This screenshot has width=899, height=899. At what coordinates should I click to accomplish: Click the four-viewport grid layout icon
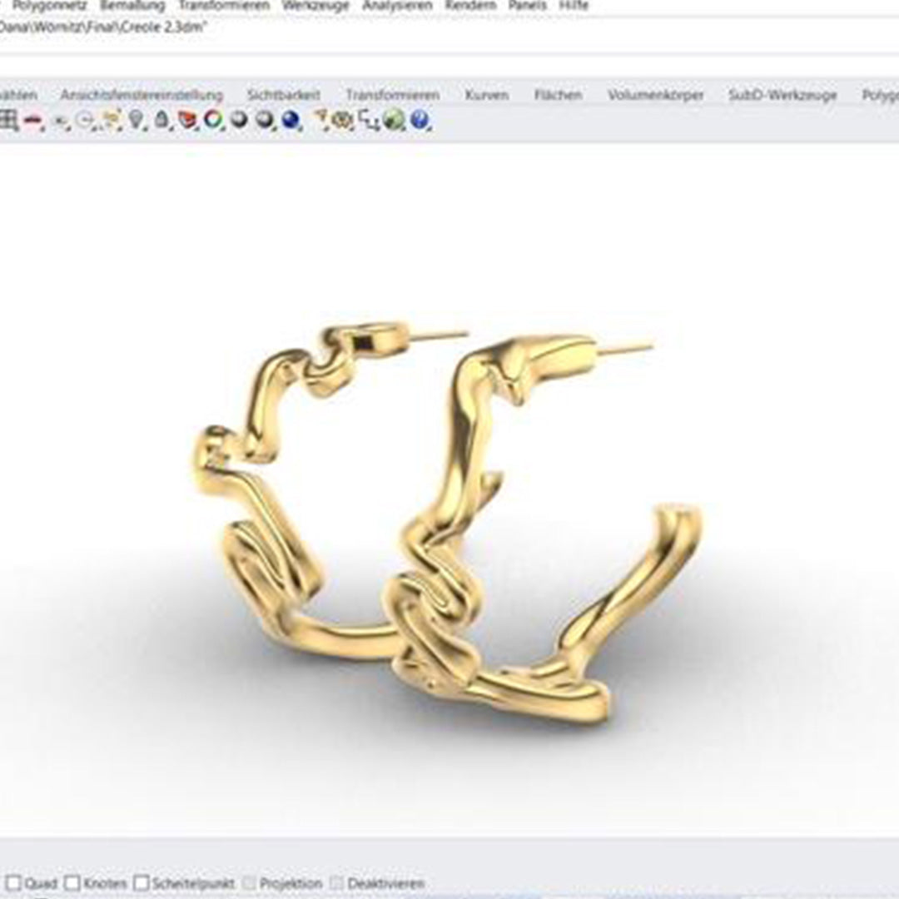[x=8, y=121]
